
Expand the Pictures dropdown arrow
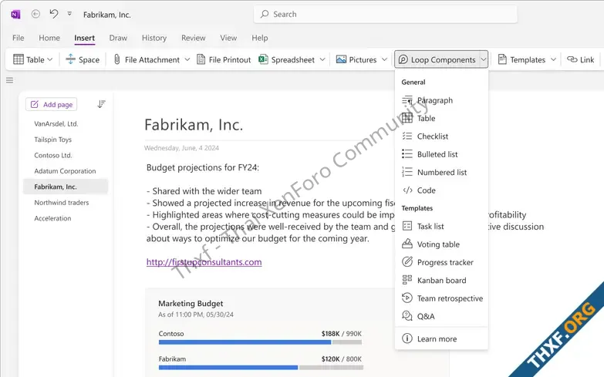(x=384, y=59)
